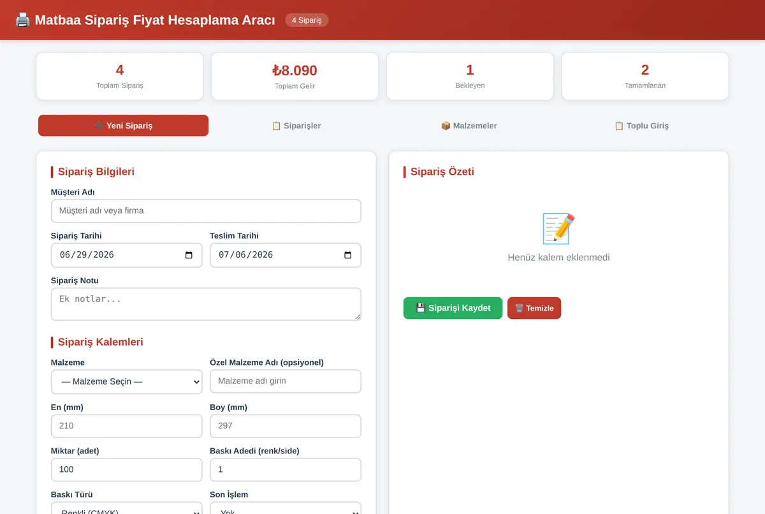Click the Sipariş Özeti heading

(442, 172)
